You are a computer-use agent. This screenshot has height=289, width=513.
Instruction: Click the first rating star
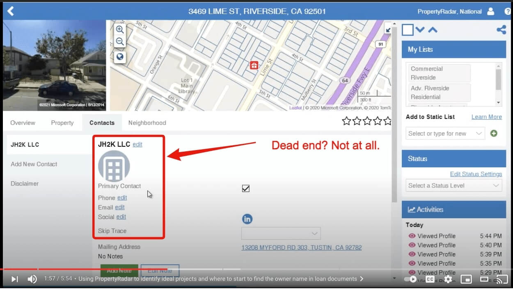(x=346, y=121)
